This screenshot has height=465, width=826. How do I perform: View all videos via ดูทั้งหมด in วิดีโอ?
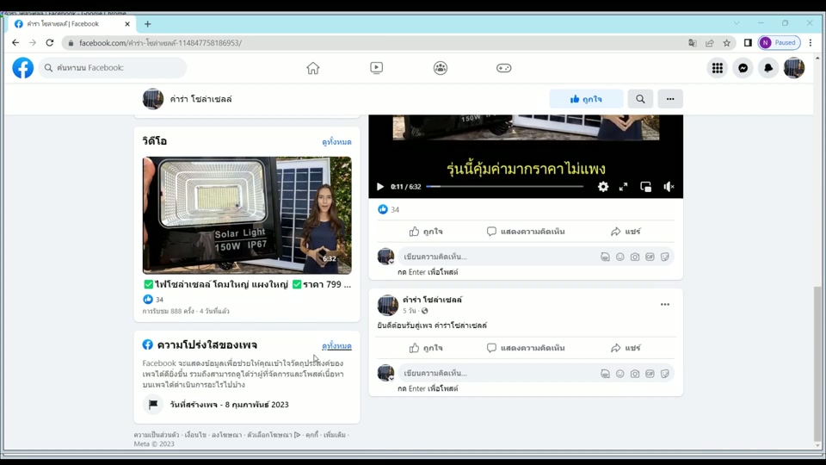point(336,142)
